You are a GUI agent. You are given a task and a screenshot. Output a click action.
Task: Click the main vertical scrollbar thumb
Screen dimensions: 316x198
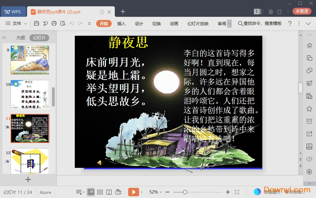tap(301, 88)
